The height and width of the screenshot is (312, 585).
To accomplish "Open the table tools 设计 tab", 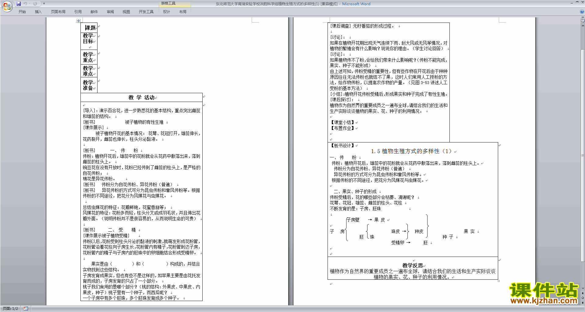I will [166, 12].
